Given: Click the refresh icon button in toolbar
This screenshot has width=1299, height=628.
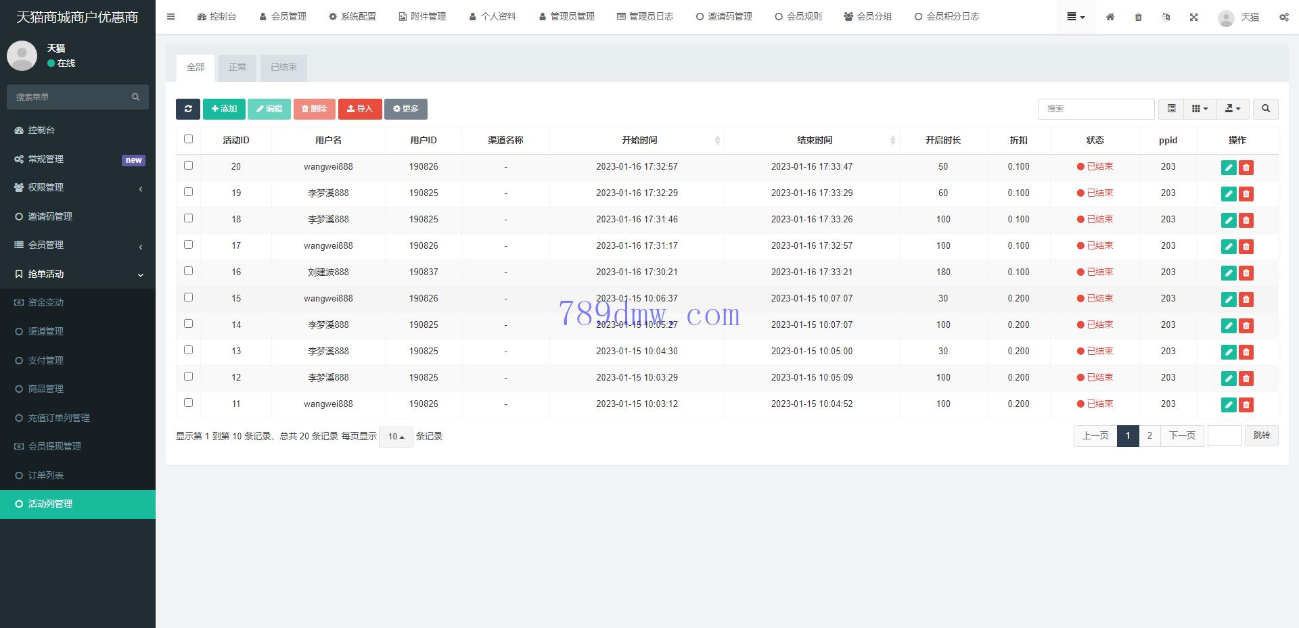Looking at the screenshot, I should pyautogui.click(x=188, y=109).
